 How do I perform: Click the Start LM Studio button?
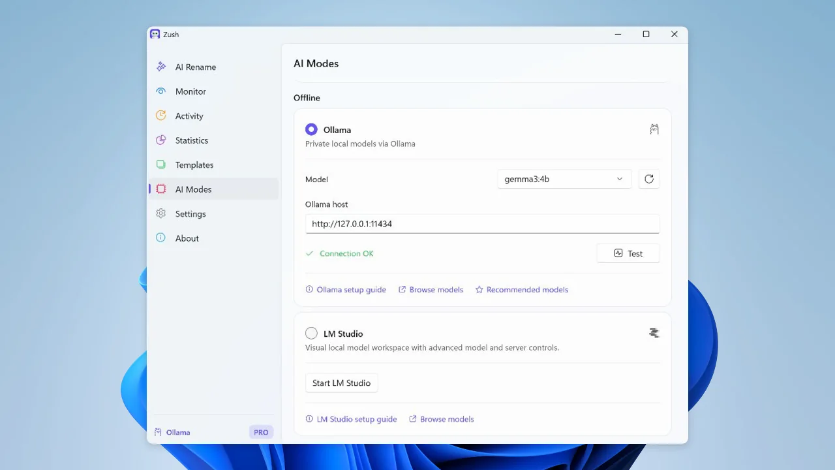[x=342, y=383]
